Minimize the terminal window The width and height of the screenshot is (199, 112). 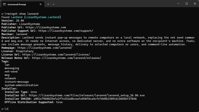[x=178, y=4]
